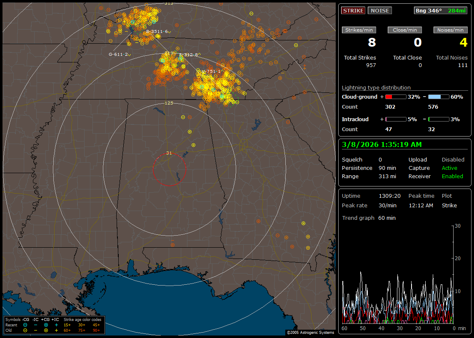Click the recent -CG cyan legend symbol

[25, 325]
